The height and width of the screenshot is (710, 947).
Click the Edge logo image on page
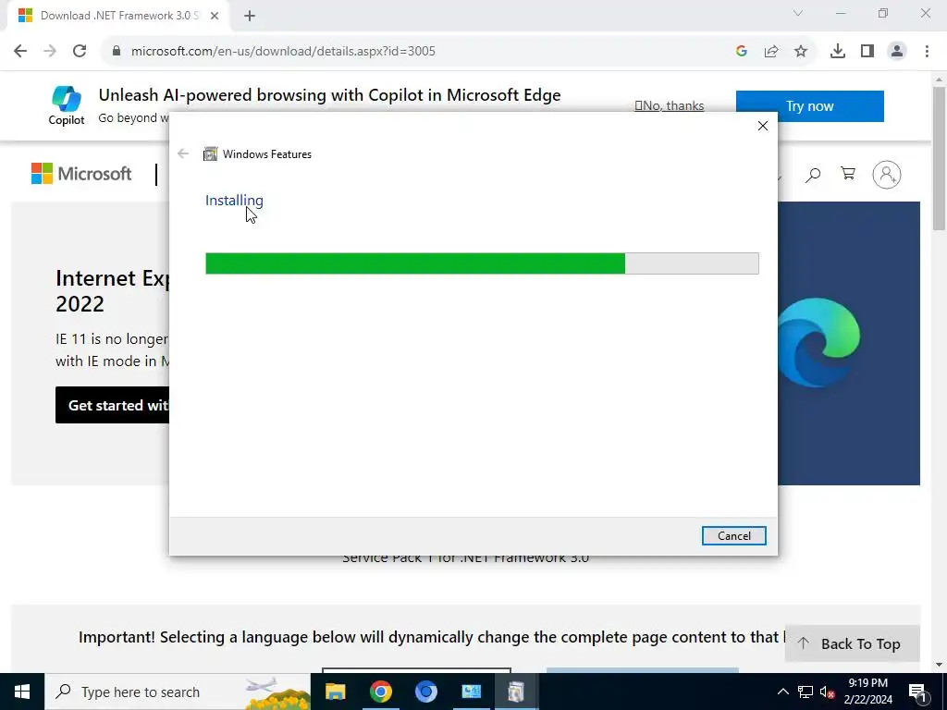819,342
